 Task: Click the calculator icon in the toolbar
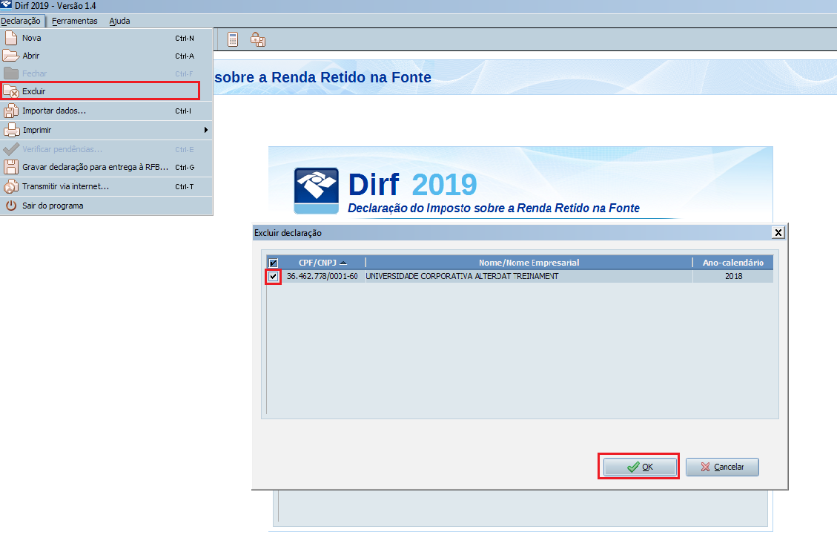[x=233, y=39]
